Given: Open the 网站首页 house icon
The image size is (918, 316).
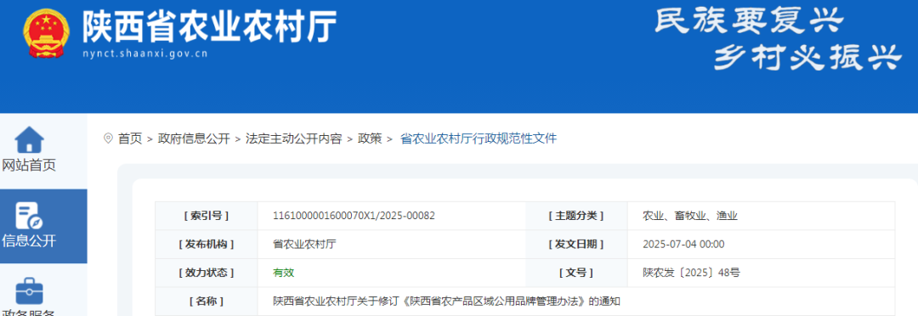Looking at the screenshot, I should 29,139.
